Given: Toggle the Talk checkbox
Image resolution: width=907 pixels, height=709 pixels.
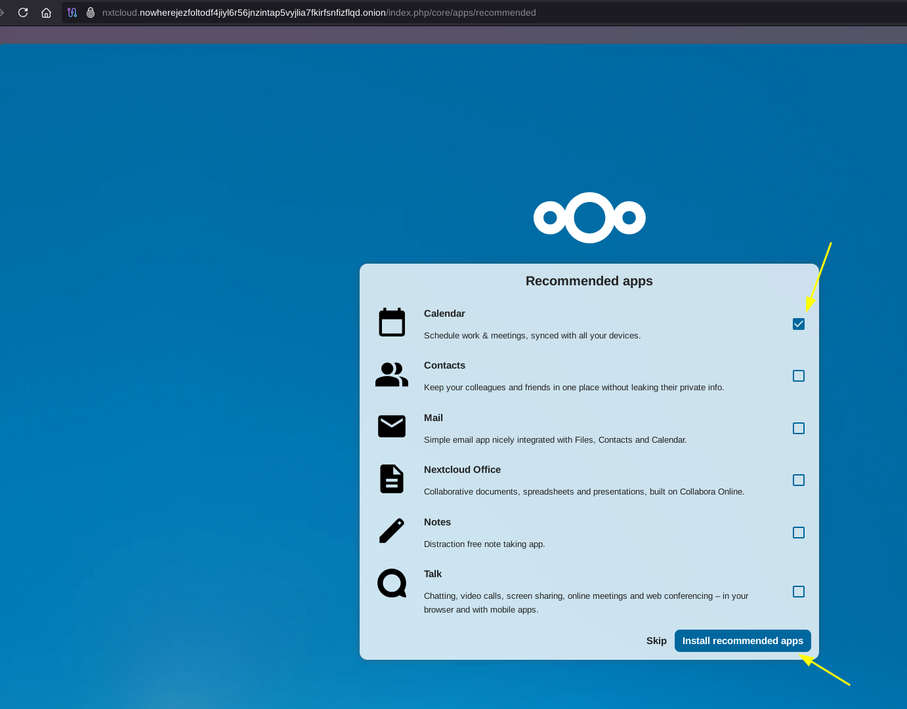Looking at the screenshot, I should coord(799,592).
